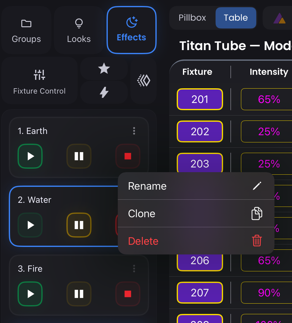Pause the Water effect
Viewport: 292px width, 323px height.
(x=79, y=225)
